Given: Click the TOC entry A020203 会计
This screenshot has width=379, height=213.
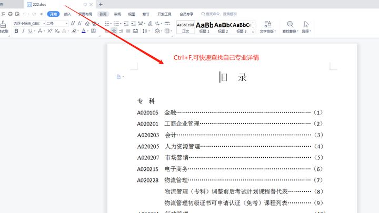Looking at the screenshot, I should pyautogui.click(x=230, y=135).
